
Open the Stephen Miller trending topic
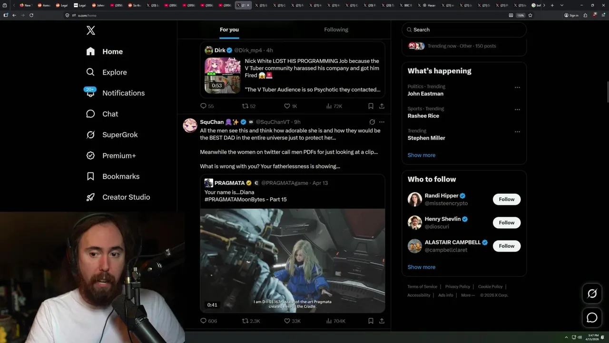(426, 138)
